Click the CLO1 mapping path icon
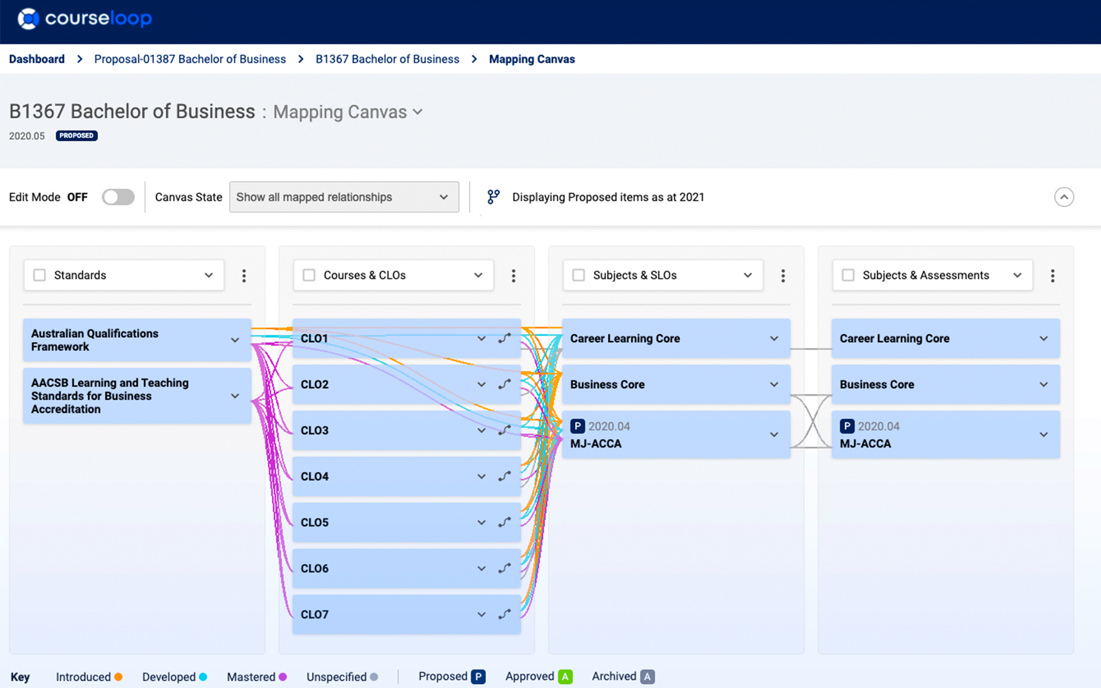The width and height of the screenshot is (1101, 688). (504, 339)
